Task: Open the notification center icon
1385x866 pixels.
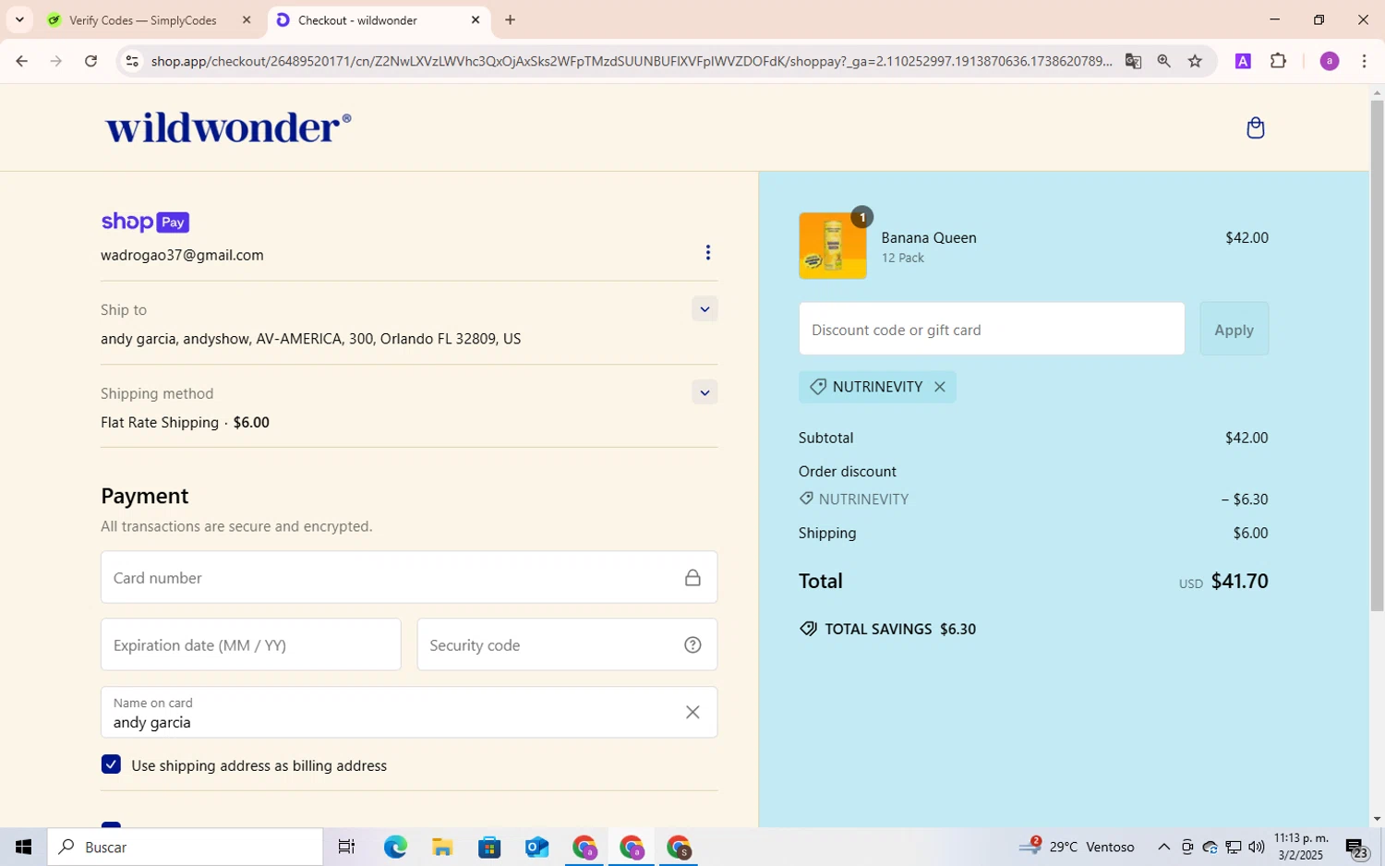Action: [x=1355, y=847]
